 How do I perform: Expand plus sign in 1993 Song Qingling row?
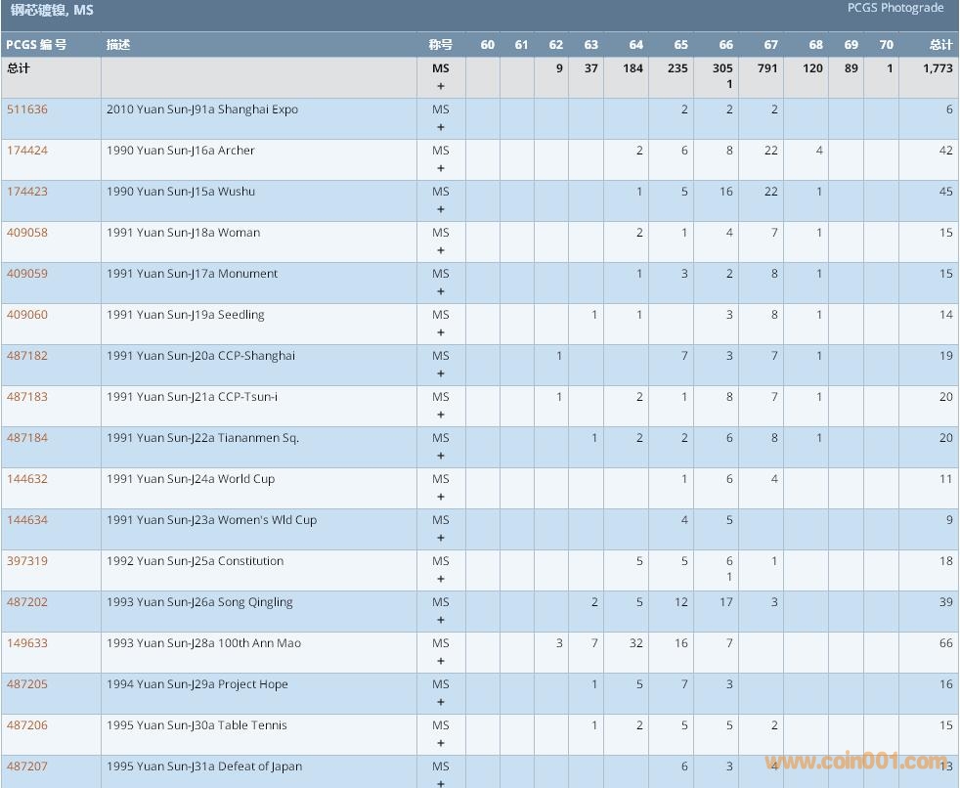point(441,620)
